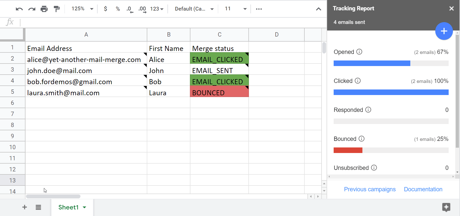The image size is (460, 216).
Task: Decrease decimal places
Action: click(130, 9)
